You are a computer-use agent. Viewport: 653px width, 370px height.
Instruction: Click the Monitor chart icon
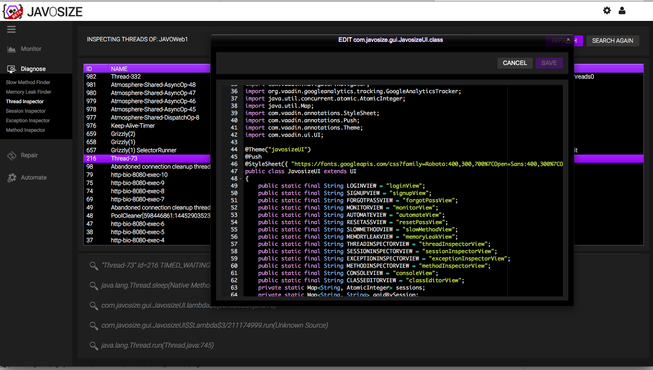coord(12,49)
